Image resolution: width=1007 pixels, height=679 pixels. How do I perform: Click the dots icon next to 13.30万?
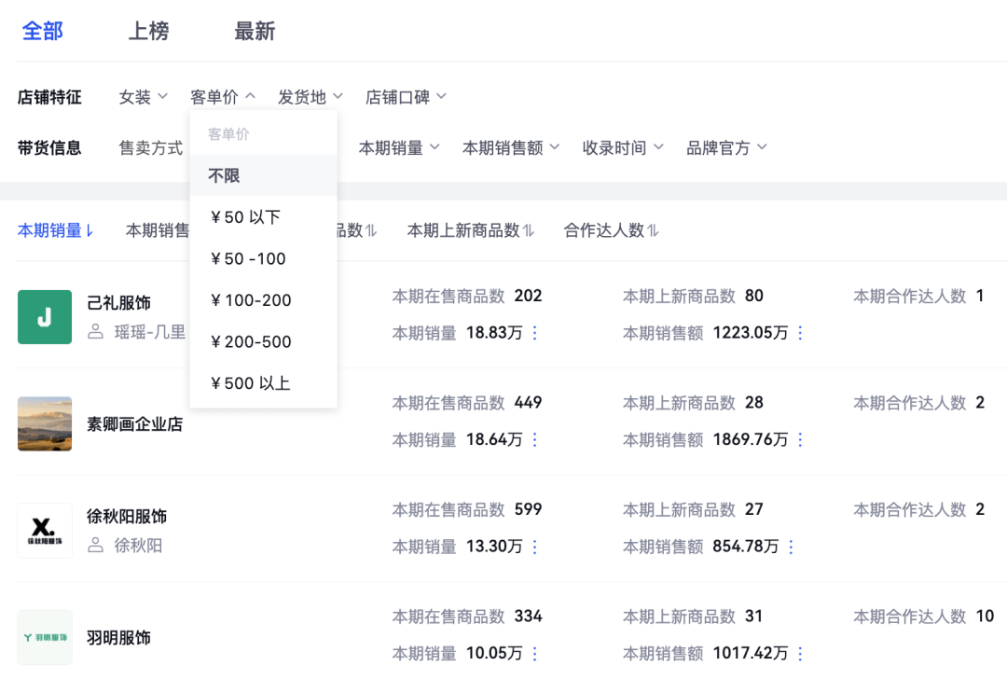[x=534, y=547]
